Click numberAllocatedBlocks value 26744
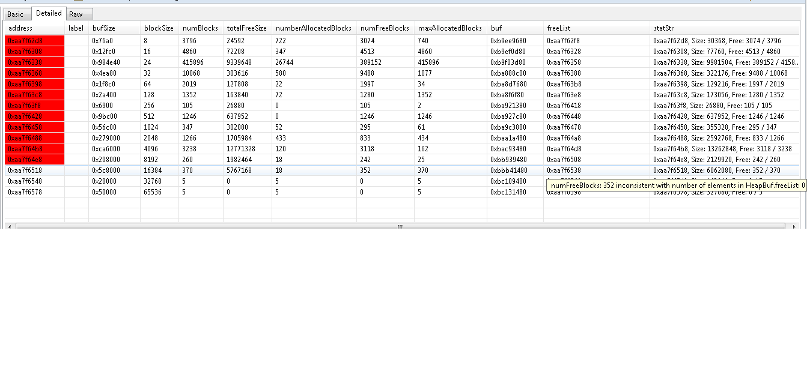This screenshot has height=389, width=807. click(x=284, y=62)
